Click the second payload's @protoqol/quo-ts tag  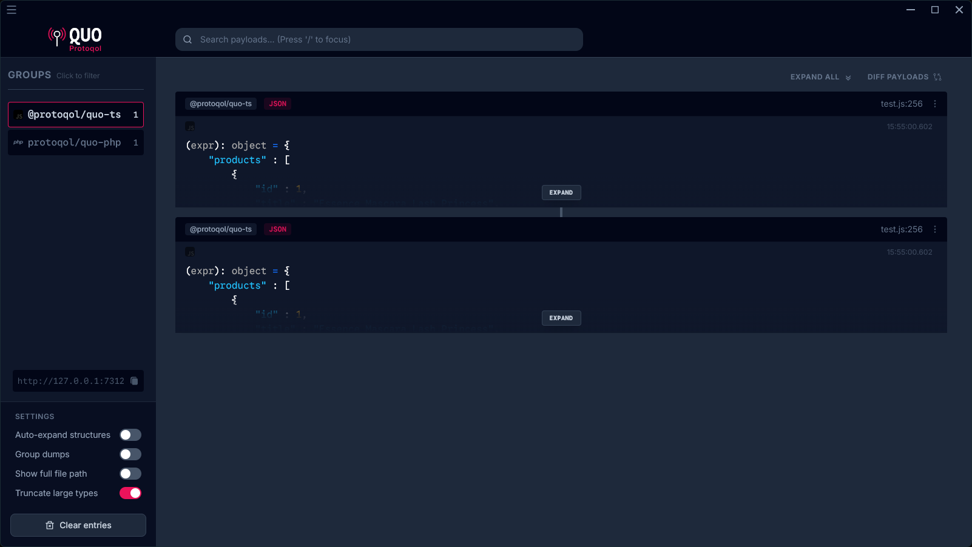pos(221,229)
